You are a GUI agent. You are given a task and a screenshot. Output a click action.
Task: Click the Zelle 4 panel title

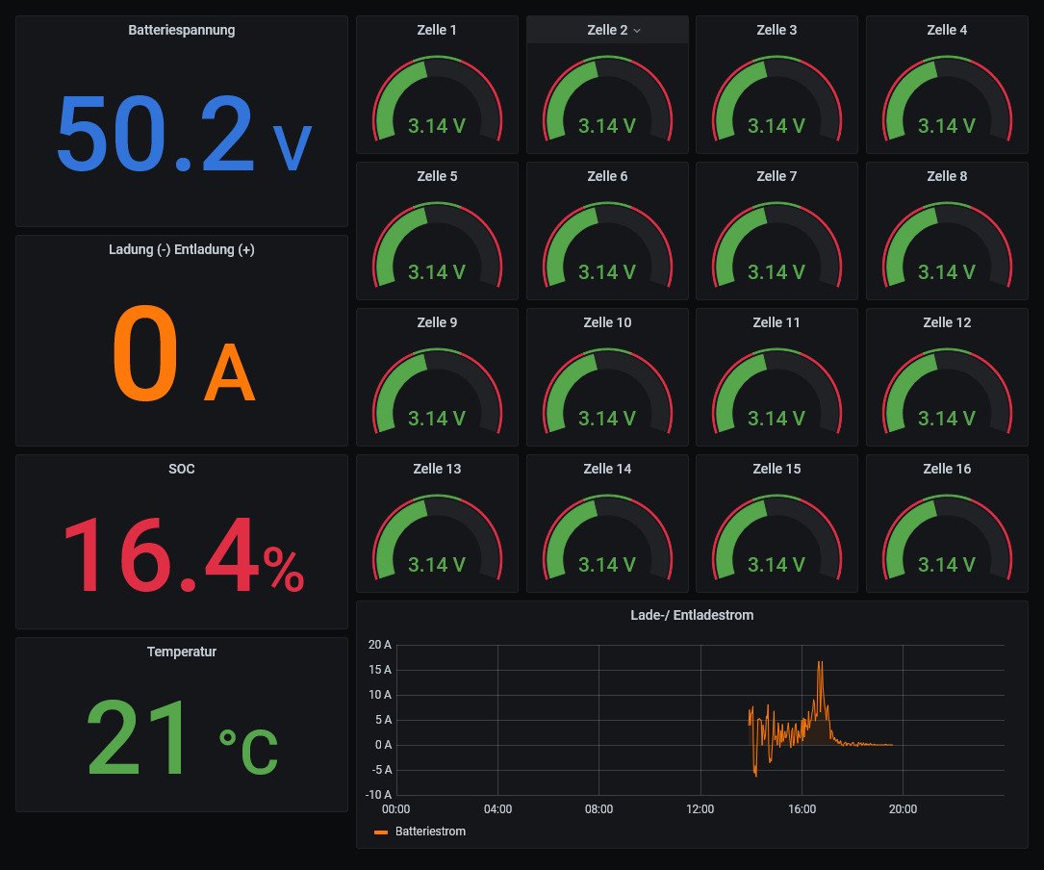tap(947, 30)
